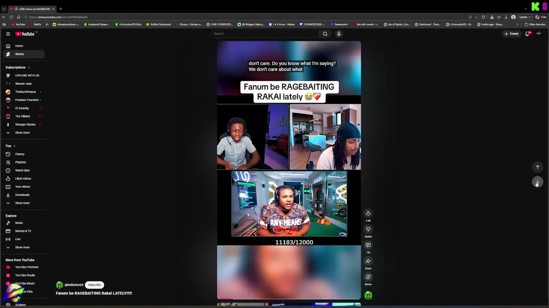Open the Dr Insanity channel
This screenshot has height=308, width=549.
[x=22, y=108]
